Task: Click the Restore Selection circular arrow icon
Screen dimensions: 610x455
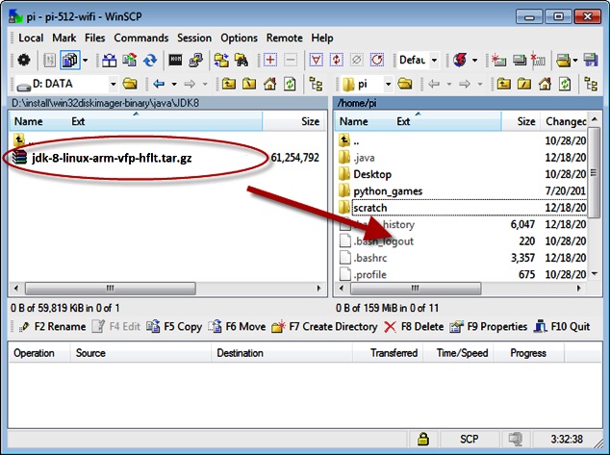Action: tap(376, 60)
